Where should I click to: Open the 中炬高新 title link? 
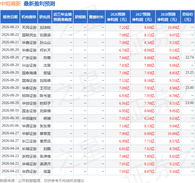10,4
